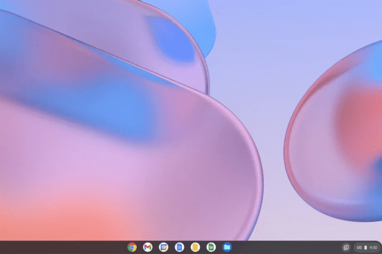Open Google Chrome from the shelf
This screenshot has width=382, height=254.
coord(132,247)
